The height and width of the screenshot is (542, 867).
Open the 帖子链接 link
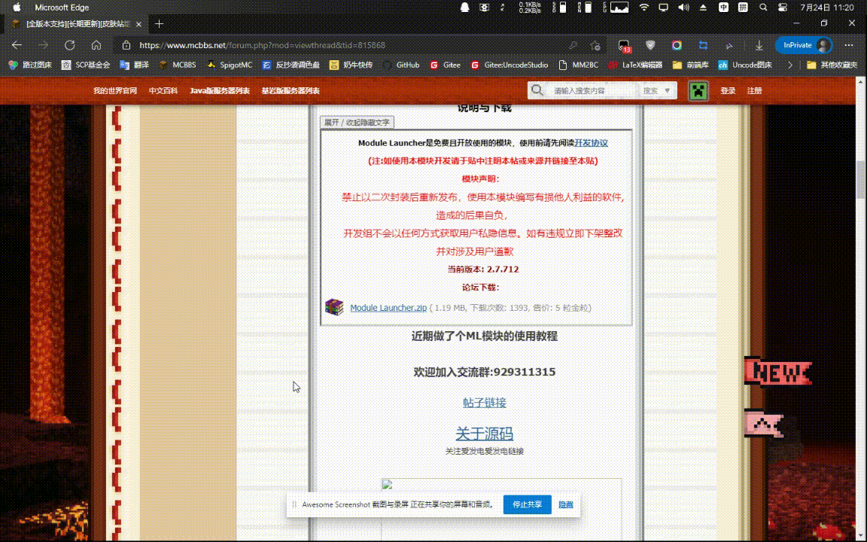click(x=485, y=403)
